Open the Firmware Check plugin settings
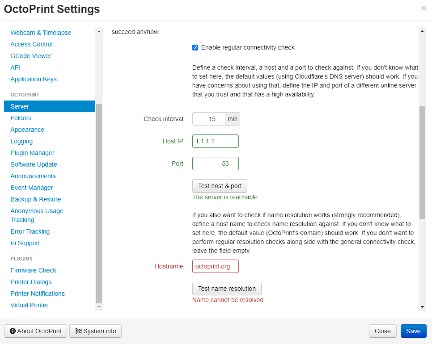The height and width of the screenshot is (344, 432). [33, 270]
